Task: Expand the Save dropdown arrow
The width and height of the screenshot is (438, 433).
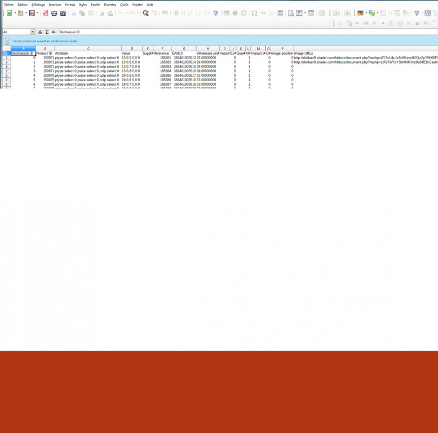Action: pos(37,13)
